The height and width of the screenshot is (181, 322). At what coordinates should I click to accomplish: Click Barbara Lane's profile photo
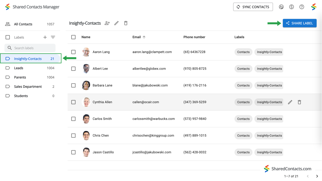[86, 85]
